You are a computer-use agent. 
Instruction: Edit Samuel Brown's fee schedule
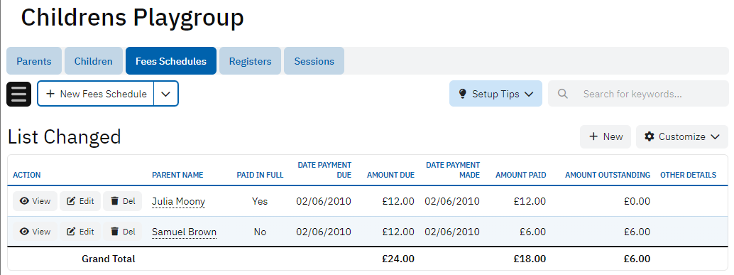(x=80, y=232)
